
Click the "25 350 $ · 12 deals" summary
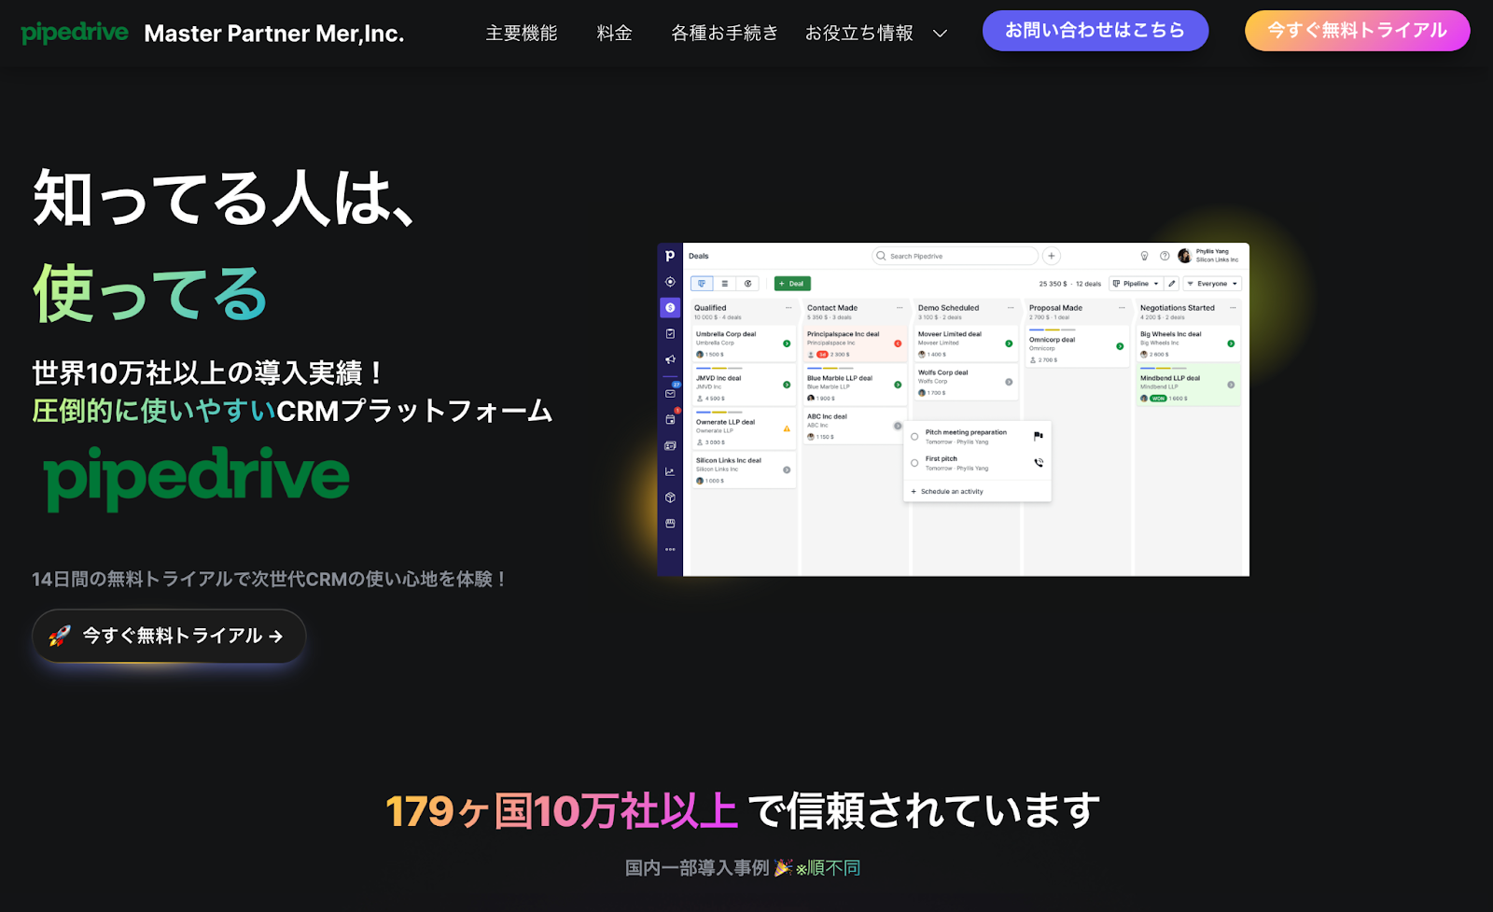tap(1070, 284)
